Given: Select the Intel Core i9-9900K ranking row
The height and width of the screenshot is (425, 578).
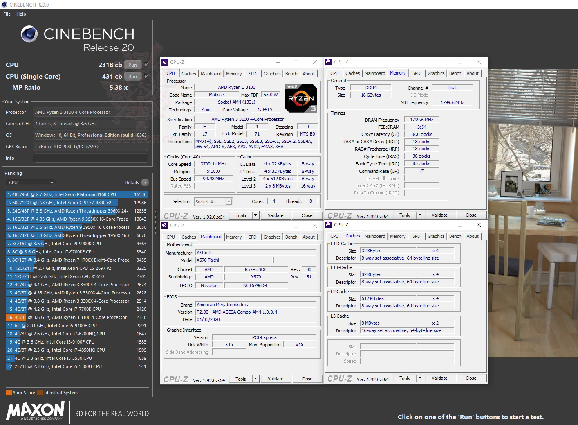Looking at the screenshot, I should click(77, 244).
